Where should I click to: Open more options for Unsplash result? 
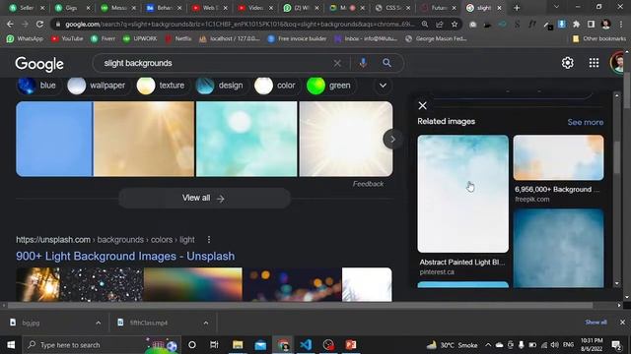coord(208,240)
